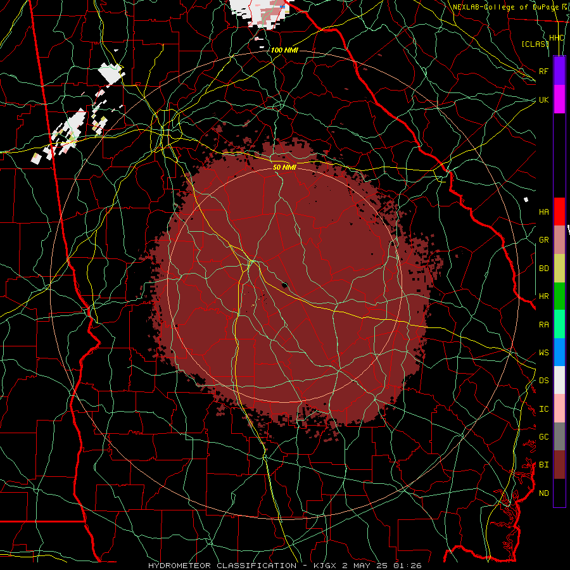Click the "HR" legend label
Image resolution: width=570 pixels, height=570 pixels.
[544, 296]
